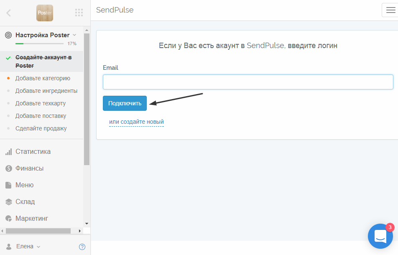This screenshot has width=398, height=255.
Task: Open the Добавьте техкарту step
Action: [41, 103]
